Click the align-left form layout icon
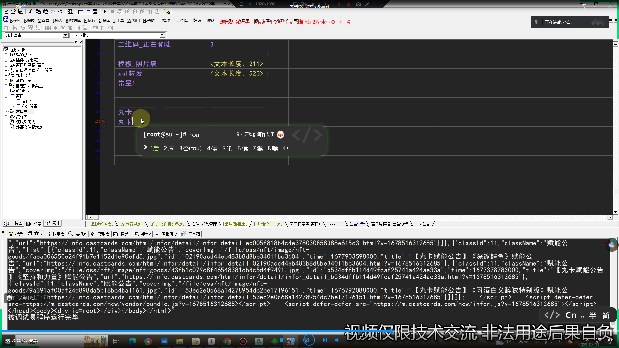Screen dimensions: 619x348 (15, 28)
